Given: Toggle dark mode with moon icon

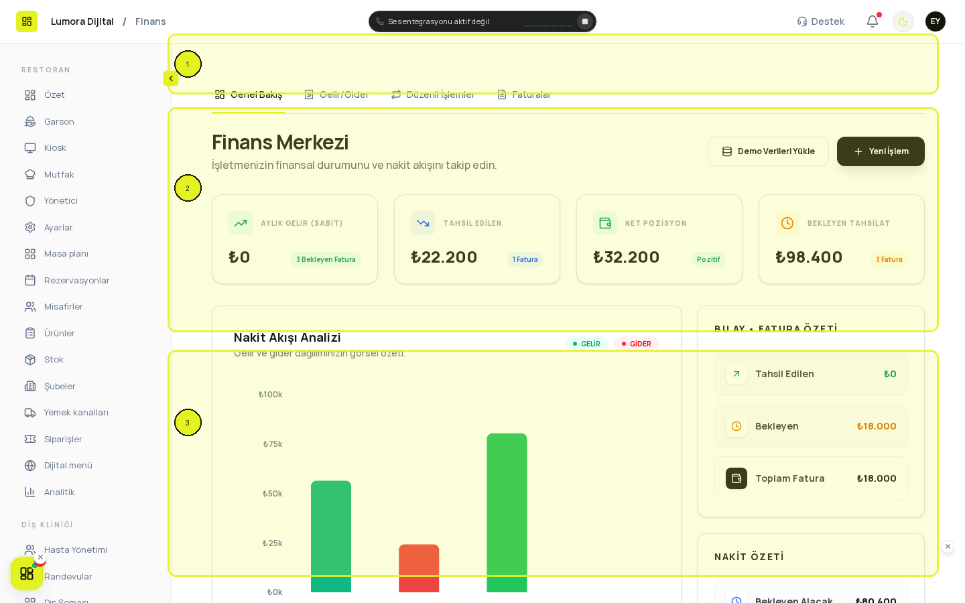Looking at the screenshot, I should pyautogui.click(x=903, y=21).
